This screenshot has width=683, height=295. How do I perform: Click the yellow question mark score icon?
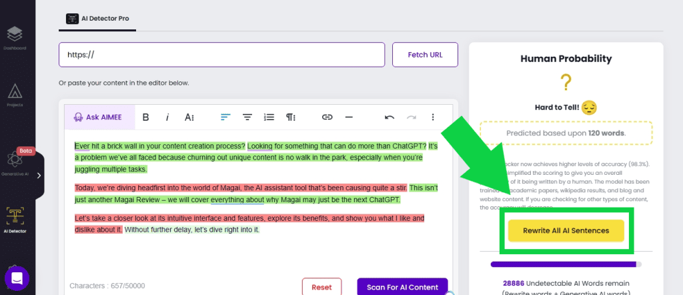(x=566, y=82)
